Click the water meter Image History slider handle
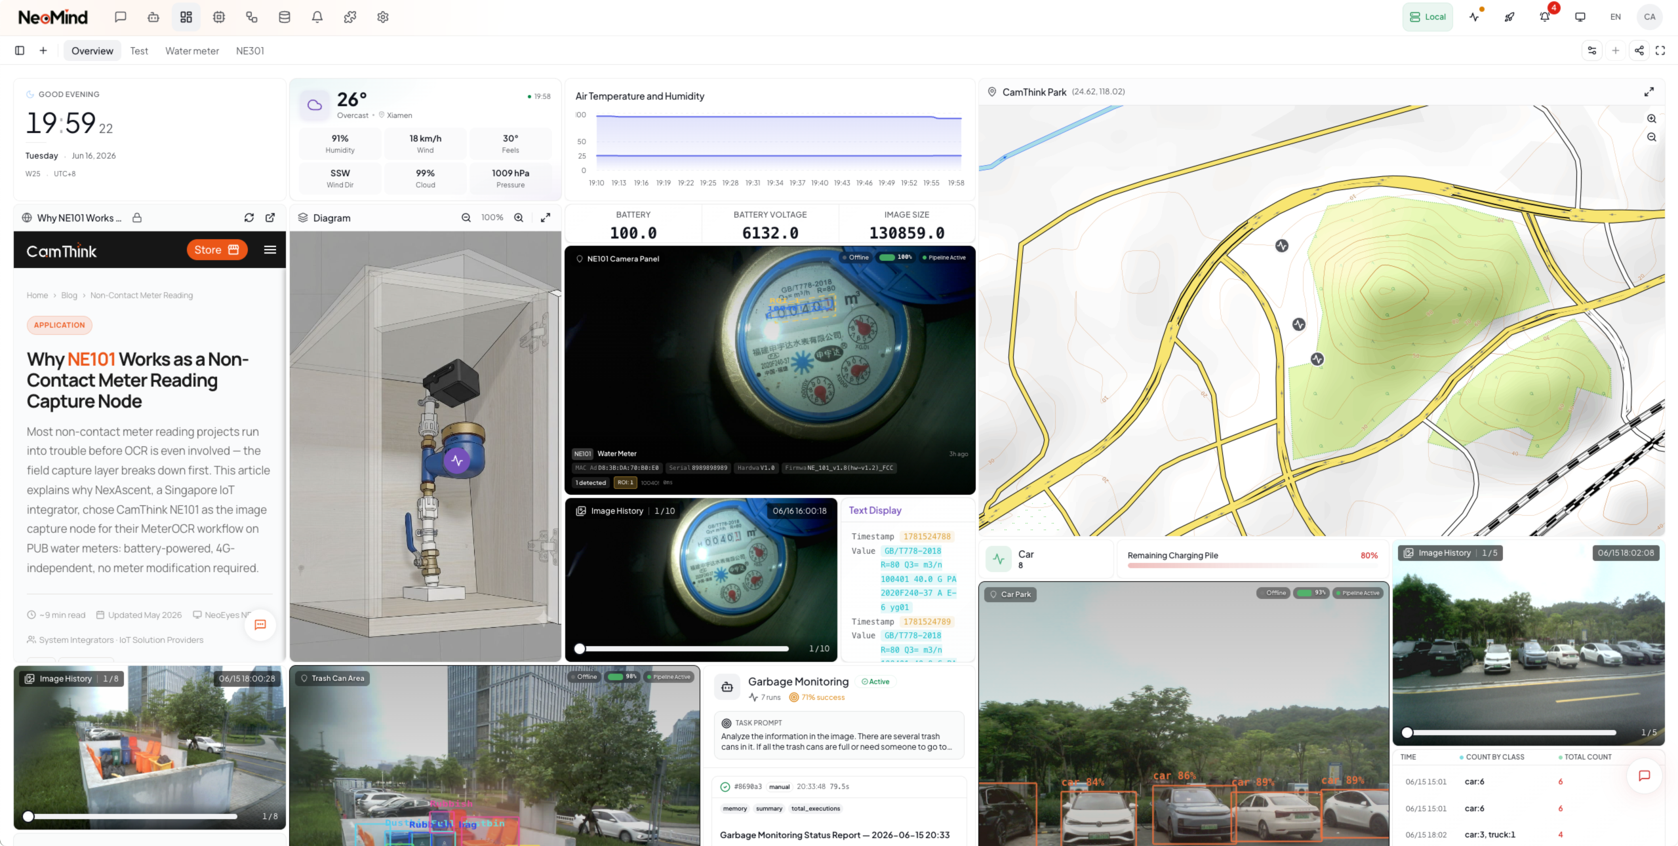This screenshot has width=1678, height=846. click(580, 649)
